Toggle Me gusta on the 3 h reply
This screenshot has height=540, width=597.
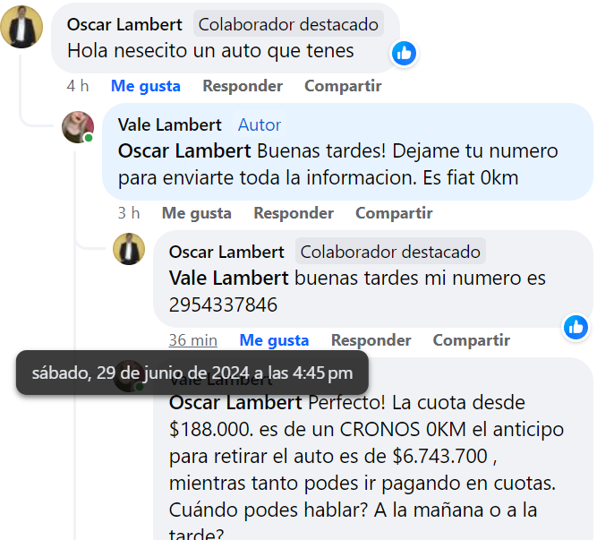[196, 213]
